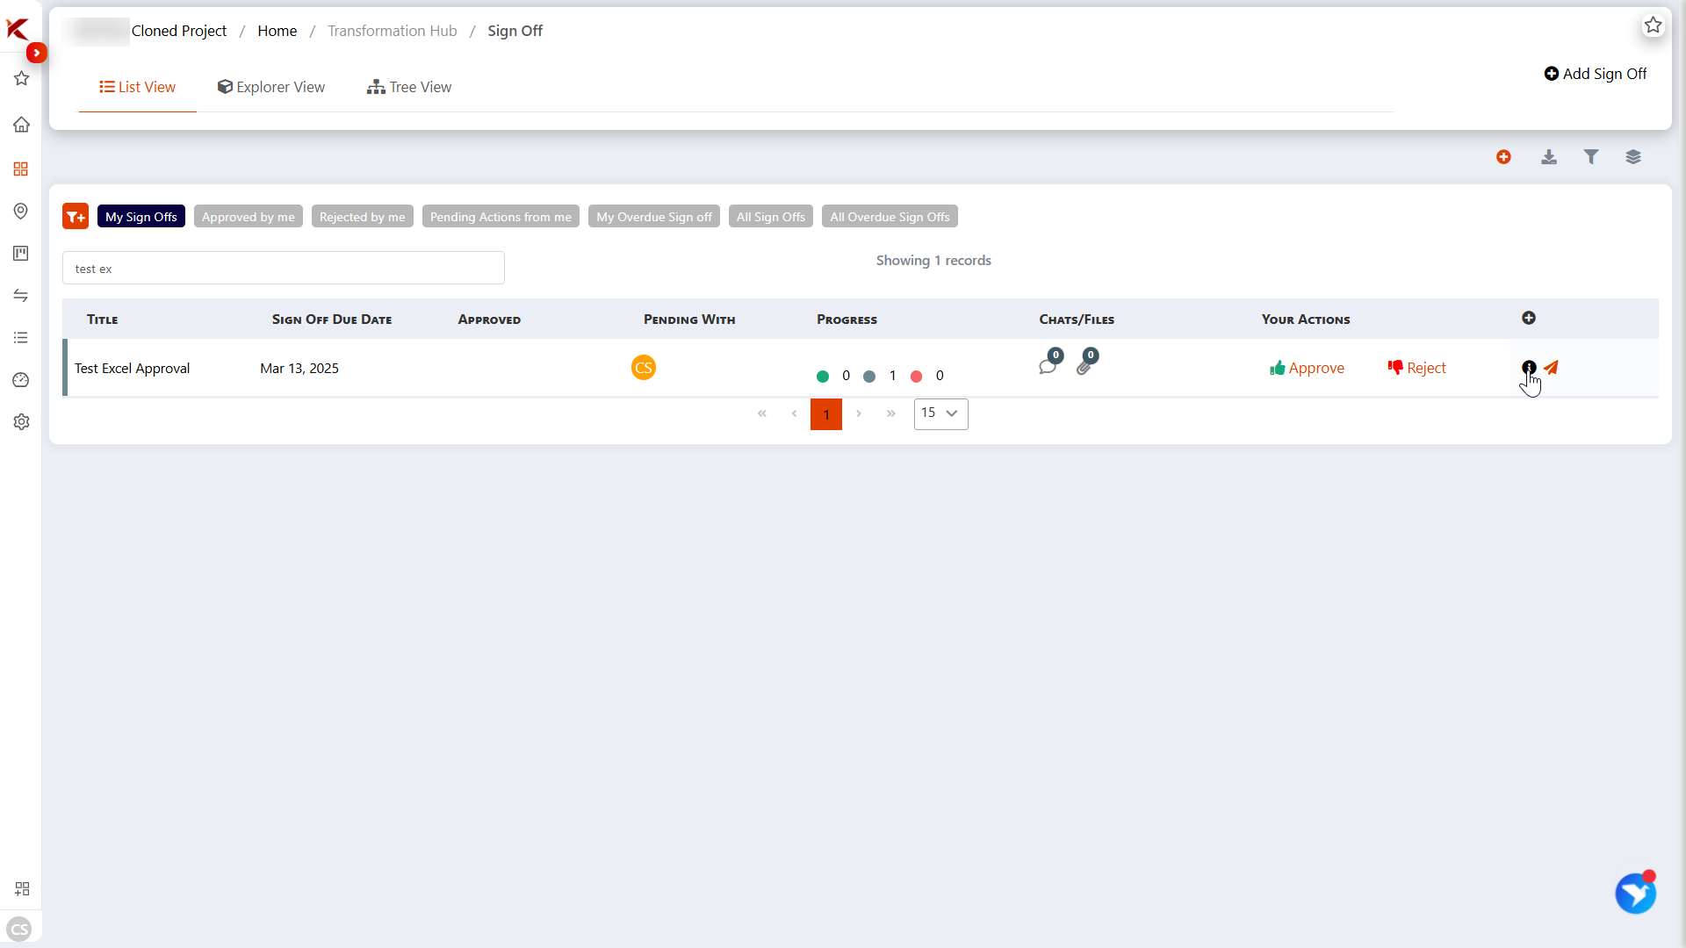Toggle Pending Actions from me filter
Screen dimensions: 1686x948
point(501,217)
